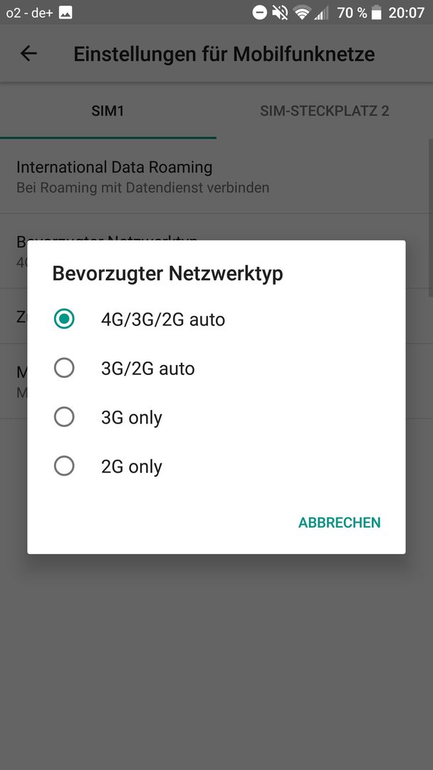Tap the o2 - de+ carrier label
Image resolution: width=433 pixels, height=770 pixels.
click(29, 13)
